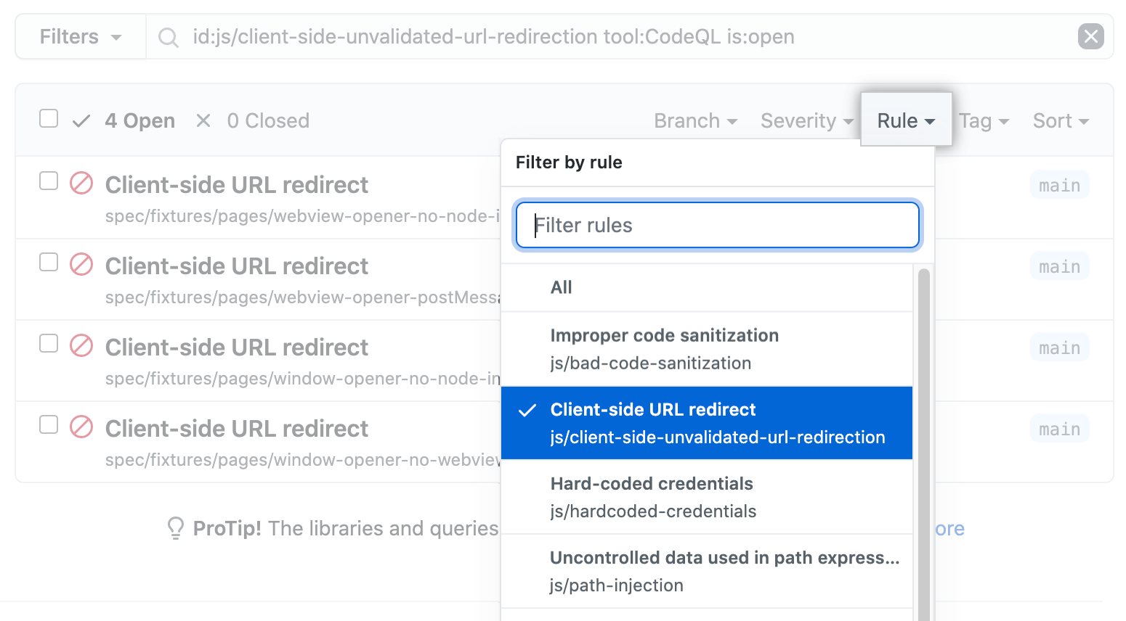Click the checkmark beside the selected rule

pos(526,411)
